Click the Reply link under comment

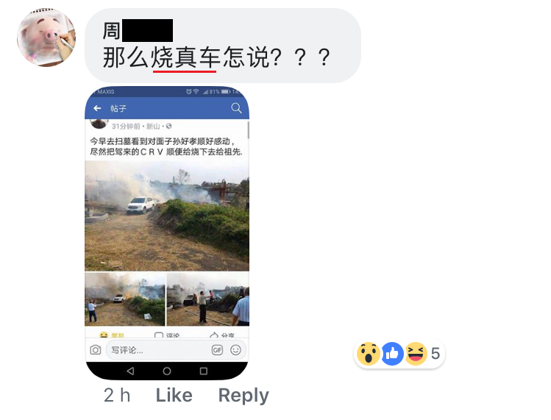pyautogui.click(x=243, y=396)
